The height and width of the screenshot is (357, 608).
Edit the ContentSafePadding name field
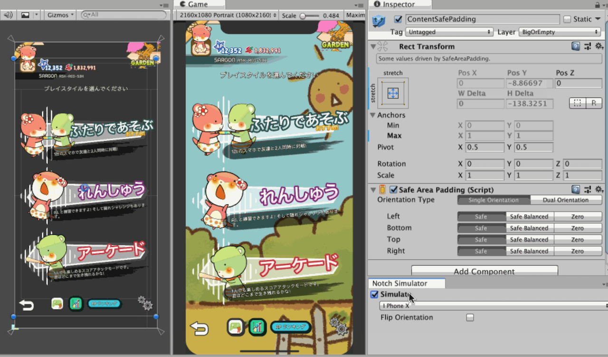(x=482, y=19)
